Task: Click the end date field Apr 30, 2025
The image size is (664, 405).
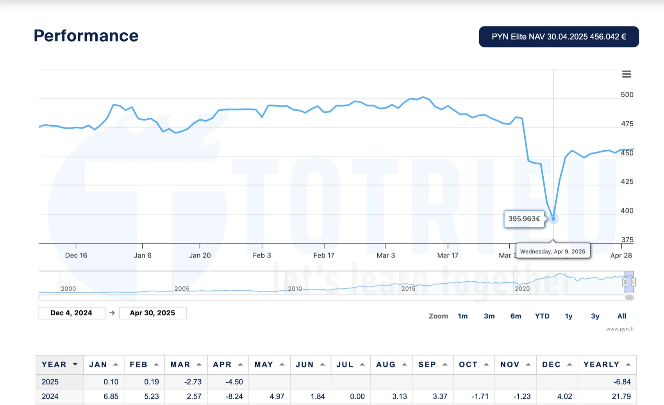Action: tap(152, 313)
